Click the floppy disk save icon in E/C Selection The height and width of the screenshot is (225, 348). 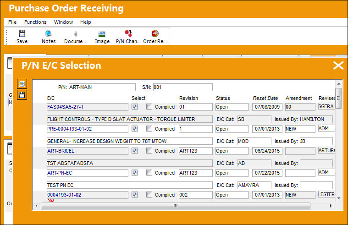pyautogui.click(x=22, y=95)
